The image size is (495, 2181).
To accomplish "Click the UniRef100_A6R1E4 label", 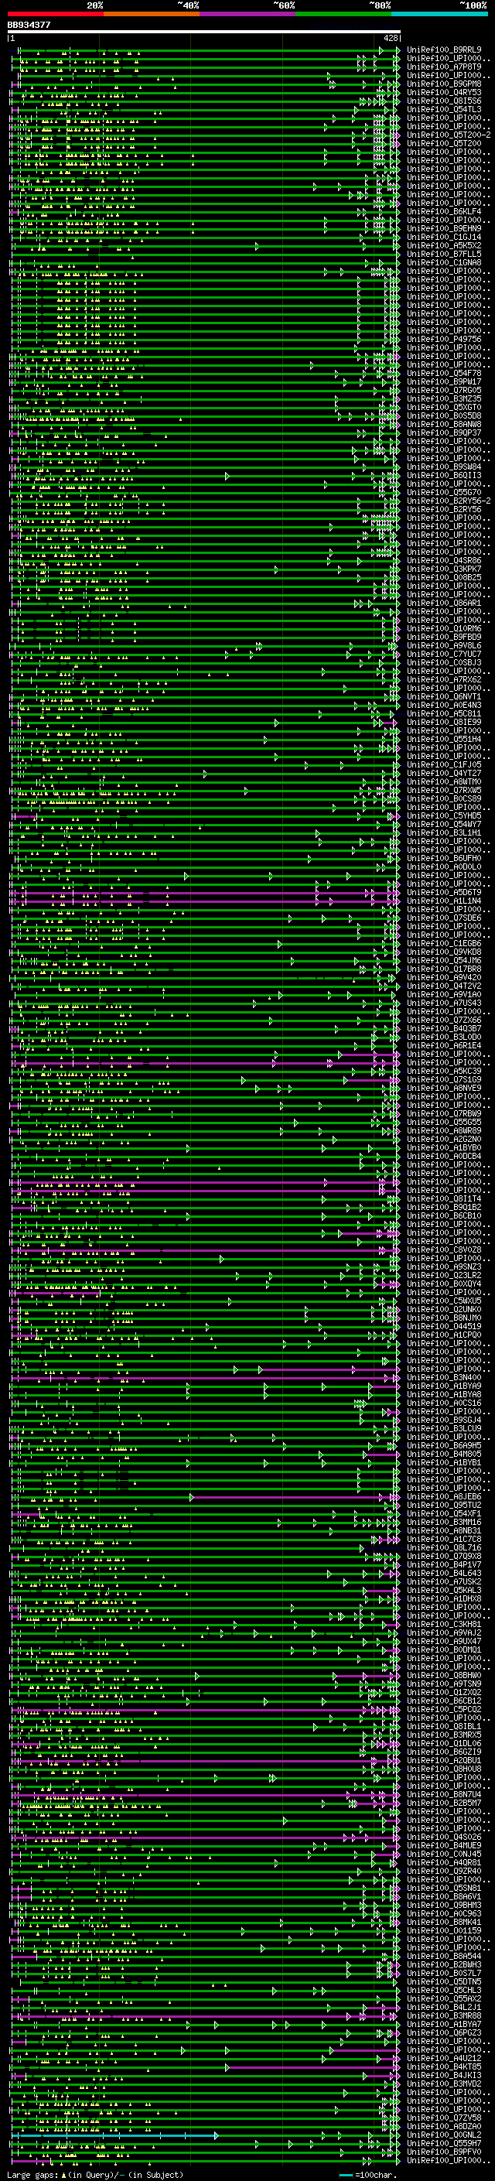I will click(x=444, y=1046).
